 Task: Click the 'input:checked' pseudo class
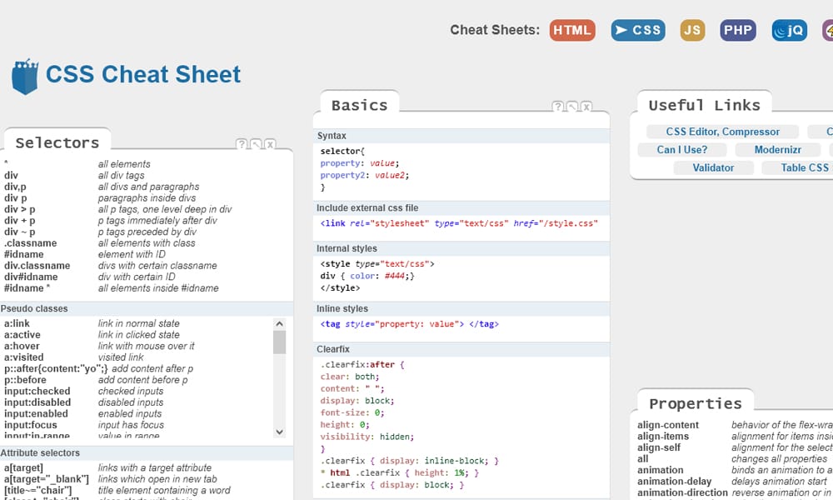tap(37, 391)
